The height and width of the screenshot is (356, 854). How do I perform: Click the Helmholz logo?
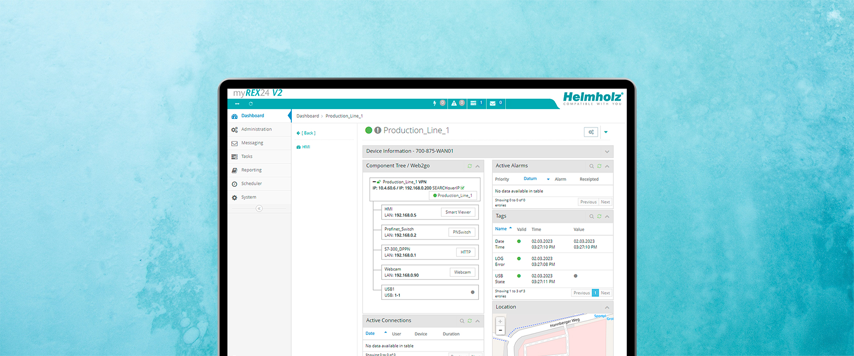pyautogui.click(x=593, y=98)
